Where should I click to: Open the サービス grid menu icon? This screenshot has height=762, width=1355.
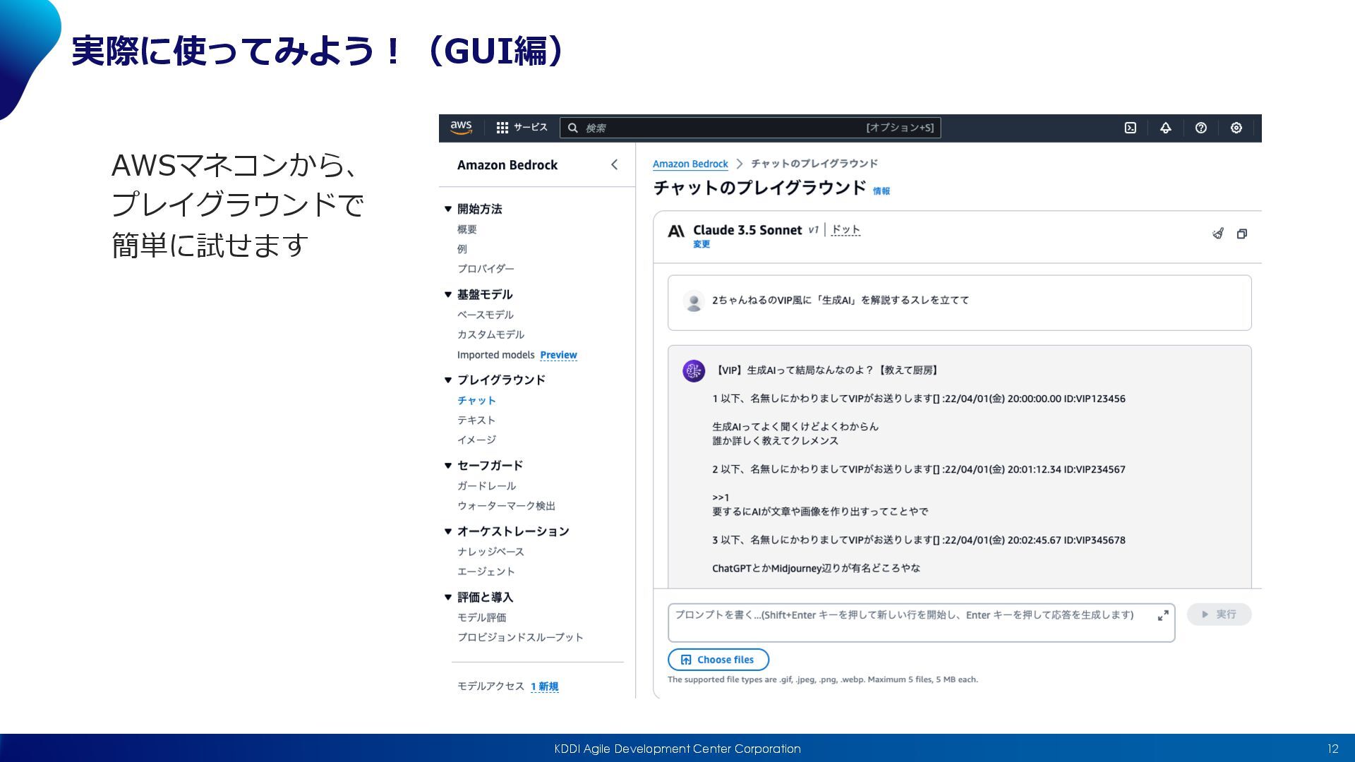click(502, 128)
